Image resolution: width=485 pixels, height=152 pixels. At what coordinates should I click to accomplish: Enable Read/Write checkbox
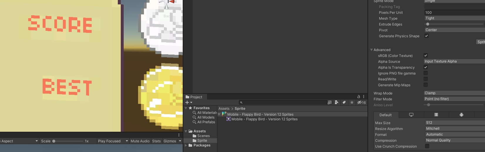click(x=426, y=79)
